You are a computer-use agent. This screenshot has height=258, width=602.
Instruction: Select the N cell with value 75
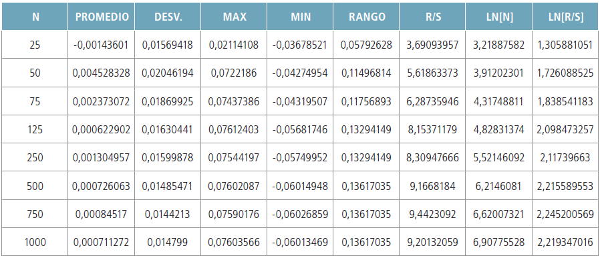click(x=35, y=101)
